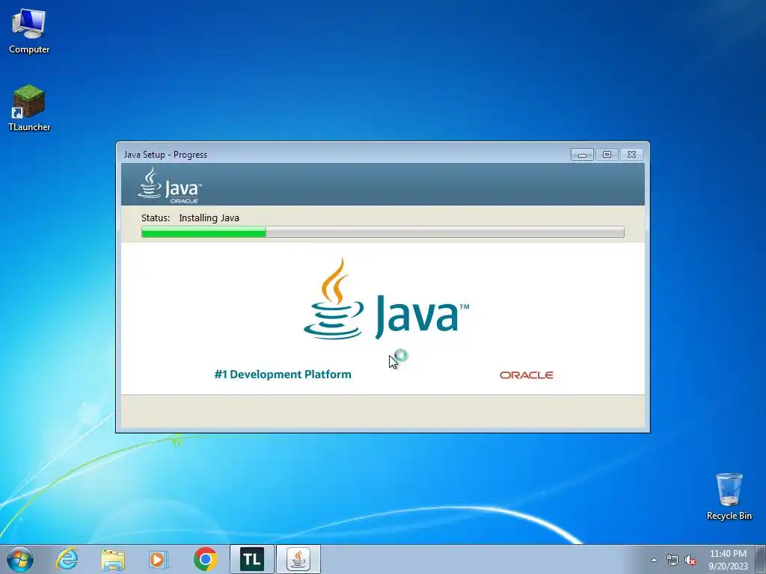This screenshot has height=574, width=766.
Task: Open the Windows Start menu
Action: [20, 559]
